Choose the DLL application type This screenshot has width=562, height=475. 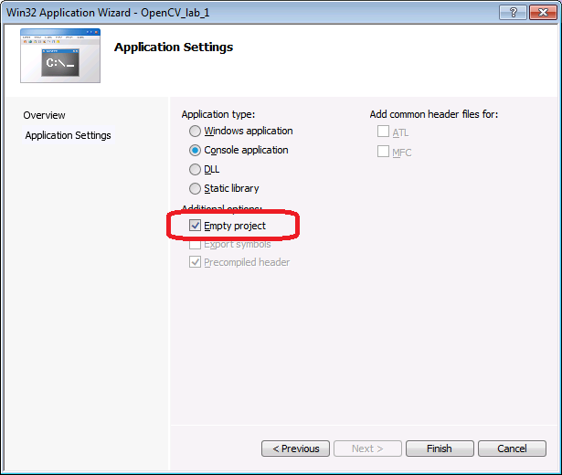[195, 169]
